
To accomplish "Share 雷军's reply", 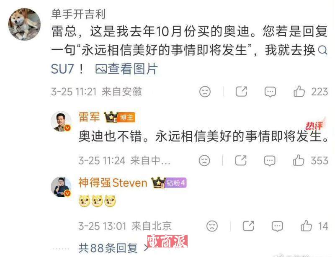I will coord(241,160).
